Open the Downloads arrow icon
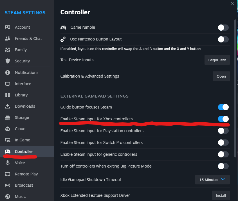 [8, 106]
